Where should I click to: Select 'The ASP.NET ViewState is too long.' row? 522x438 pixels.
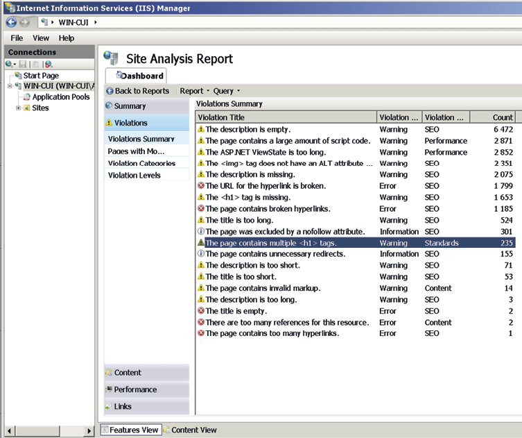(356, 152)
